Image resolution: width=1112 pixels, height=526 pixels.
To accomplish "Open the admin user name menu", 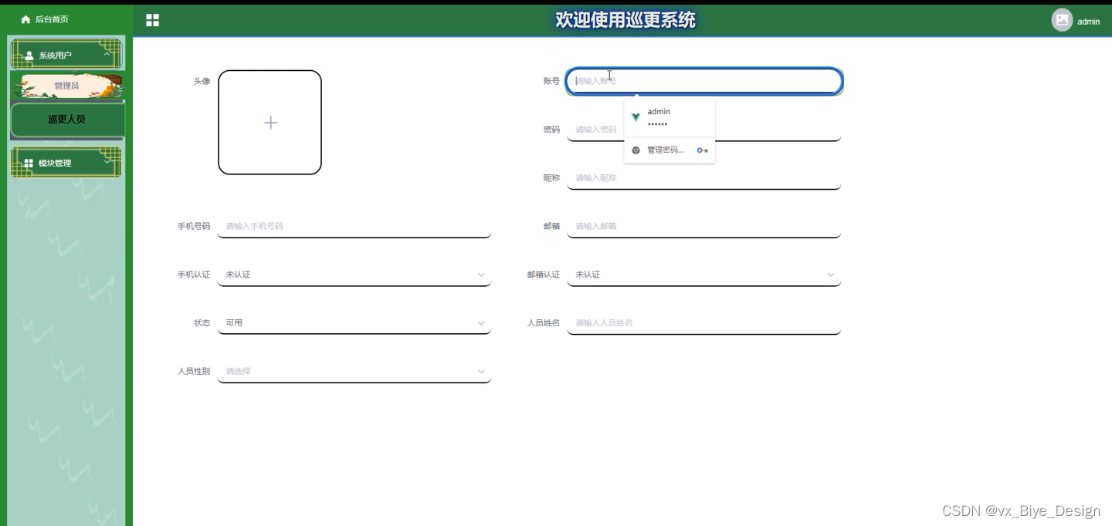I will point(1088,22).
